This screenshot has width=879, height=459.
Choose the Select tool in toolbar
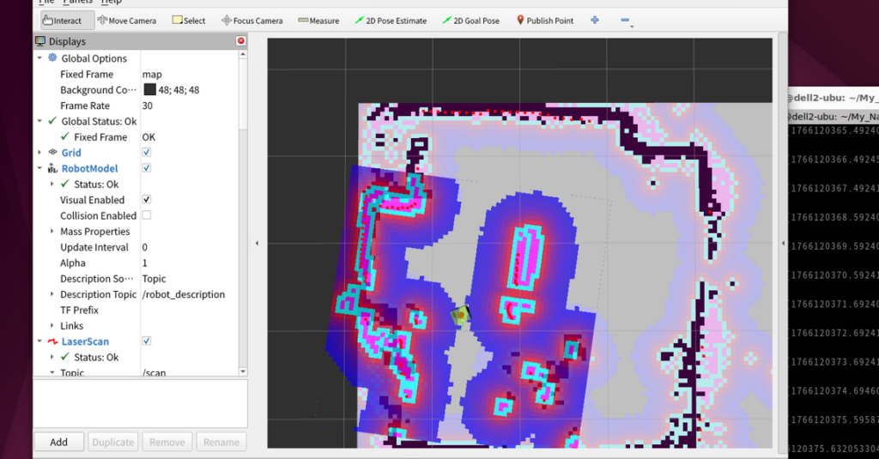(x=189, y=21)
